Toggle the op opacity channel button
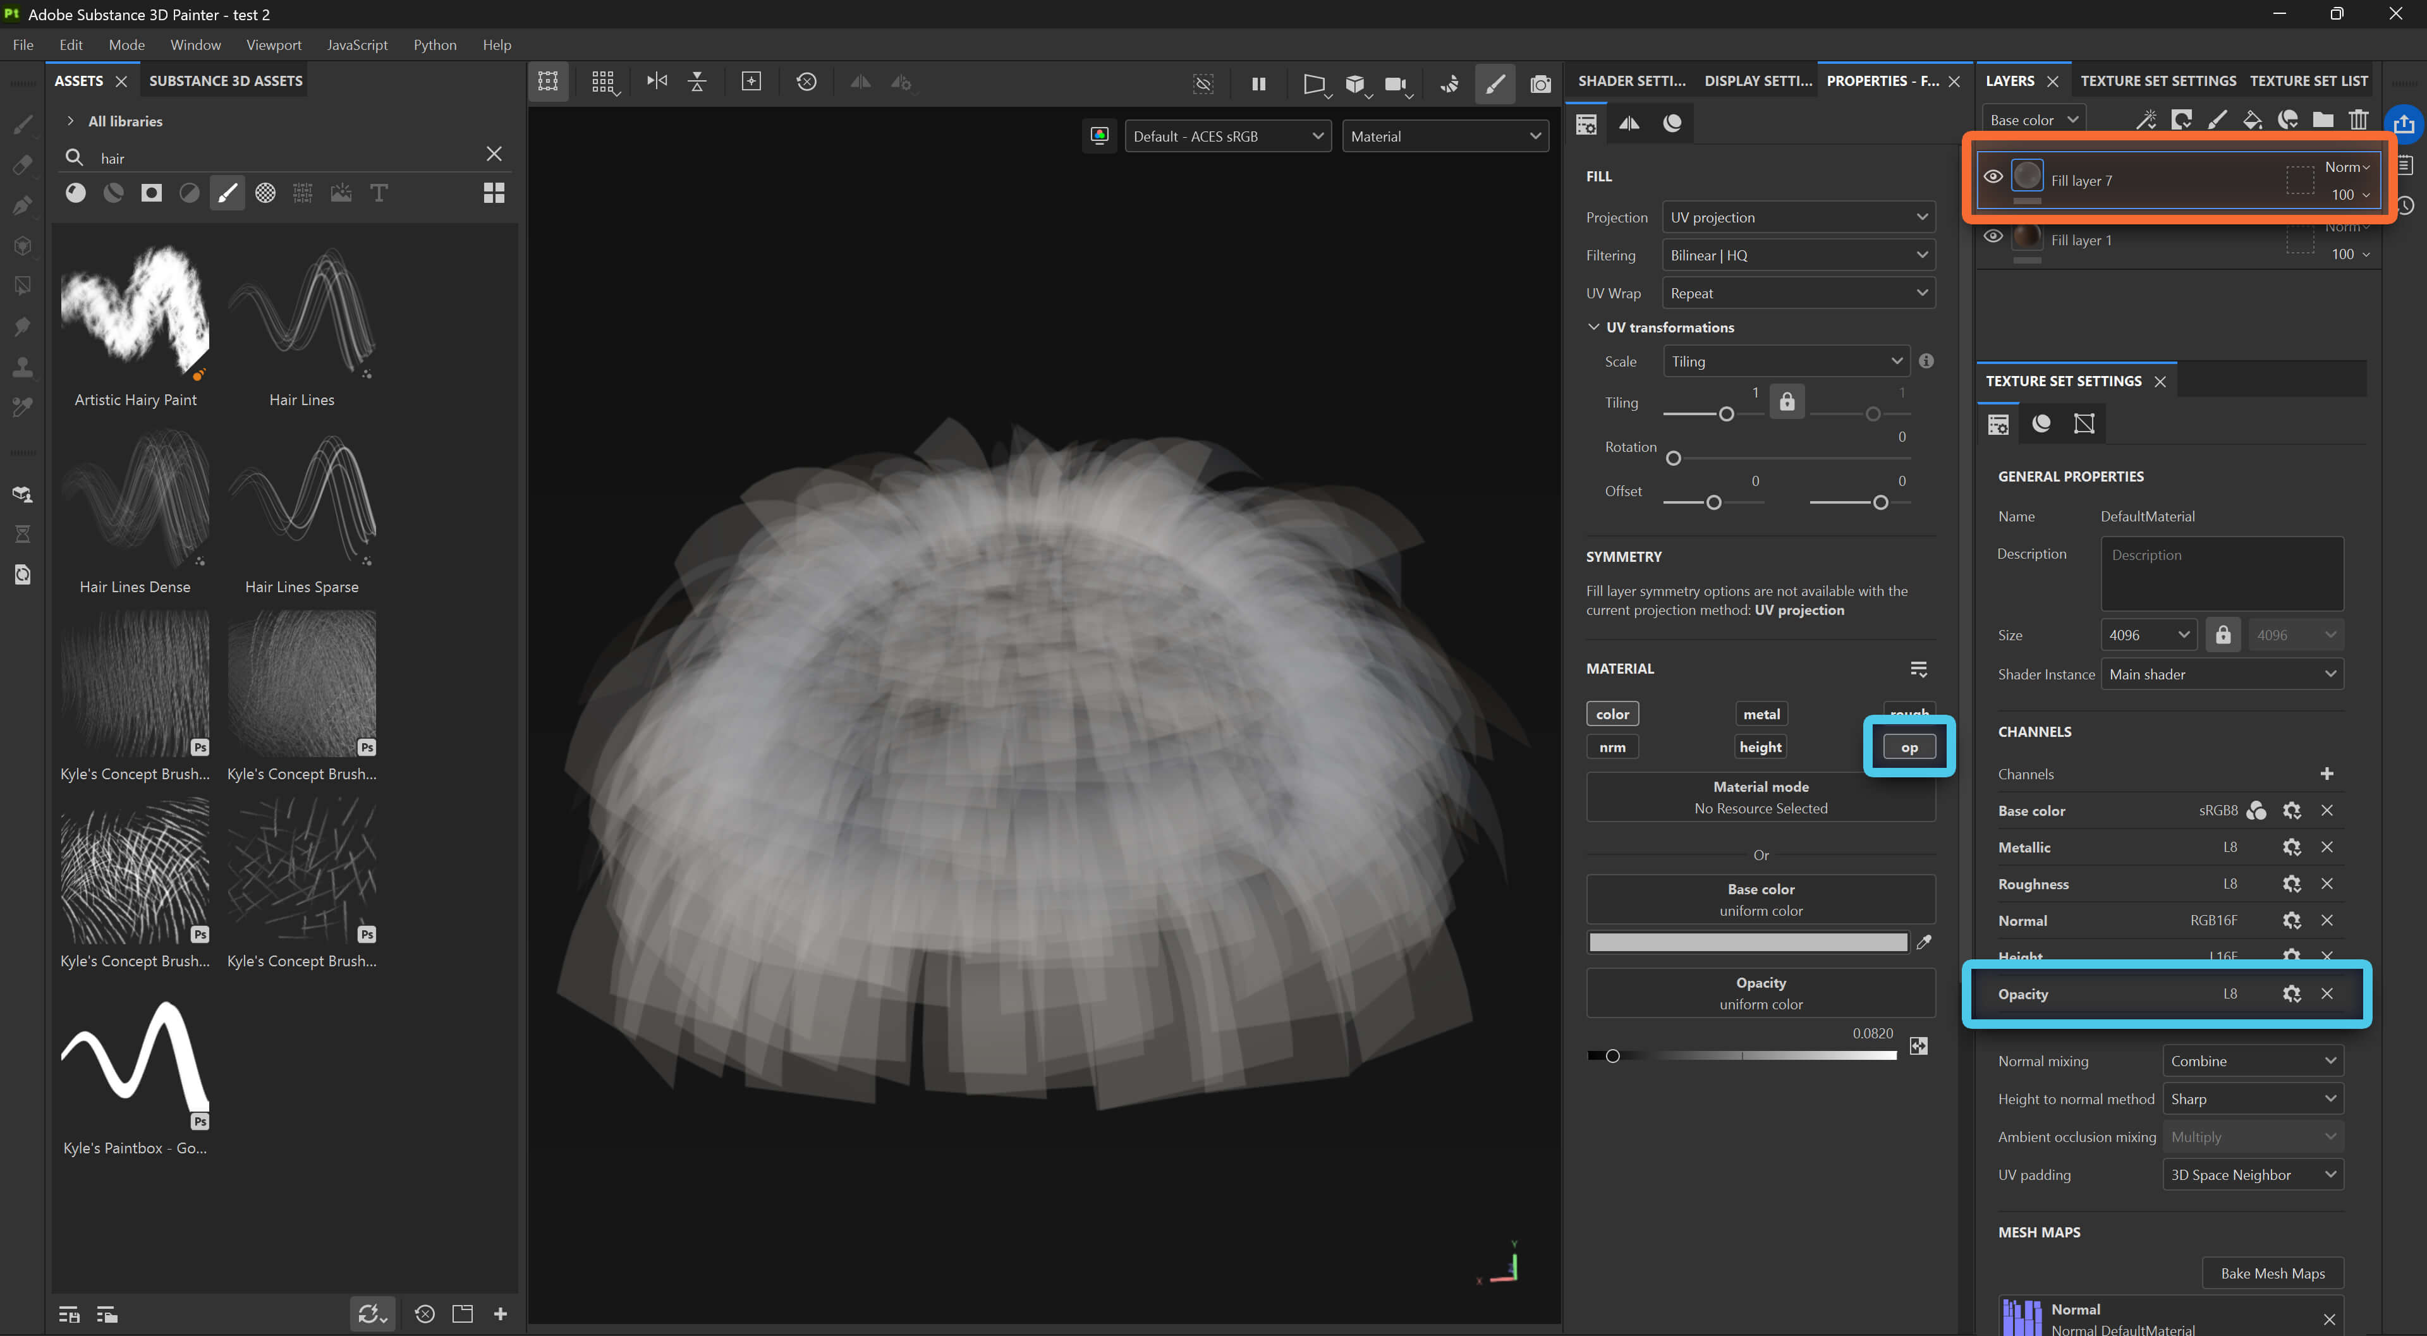This screenshot has height=1336, width=2427. coord(1909,747)
